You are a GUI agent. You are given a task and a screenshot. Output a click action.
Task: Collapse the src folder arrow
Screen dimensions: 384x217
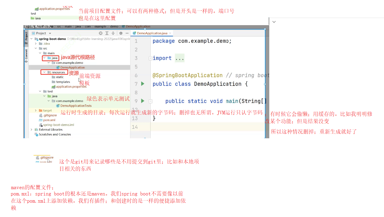(x=36, y=48)
